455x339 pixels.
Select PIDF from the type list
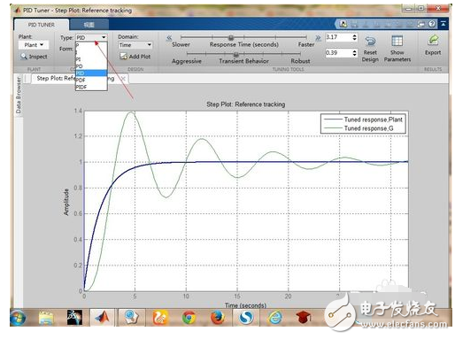pos(91,87)
